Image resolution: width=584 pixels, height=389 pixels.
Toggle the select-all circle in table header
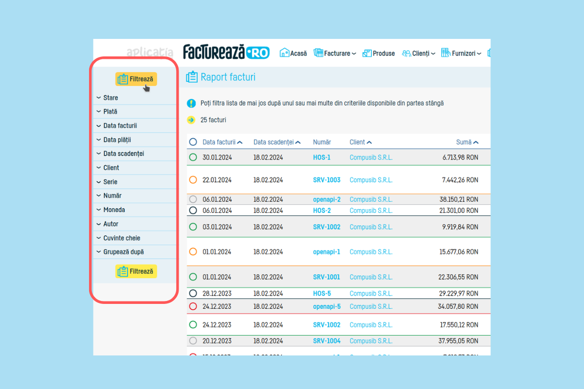(x=193, y=142)
